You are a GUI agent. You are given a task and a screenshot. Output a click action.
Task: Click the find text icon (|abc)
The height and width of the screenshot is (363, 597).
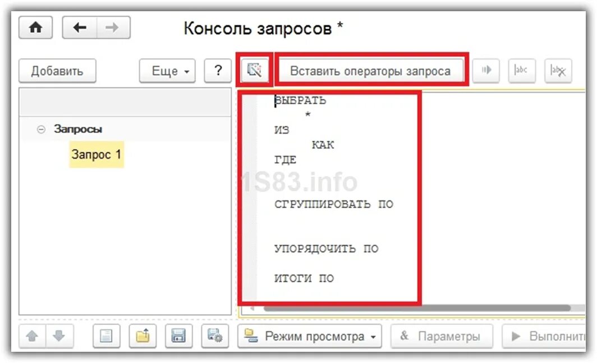coord(522,70)
